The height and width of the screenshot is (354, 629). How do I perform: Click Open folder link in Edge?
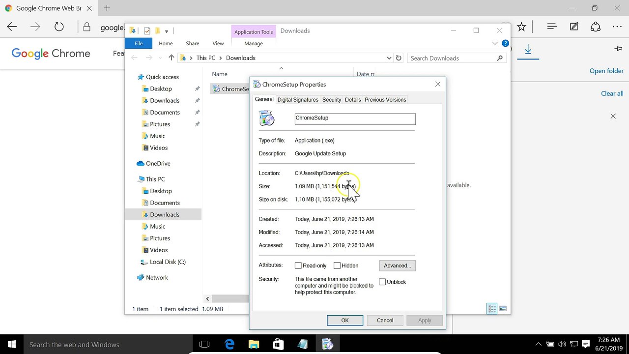click(606, 71)
